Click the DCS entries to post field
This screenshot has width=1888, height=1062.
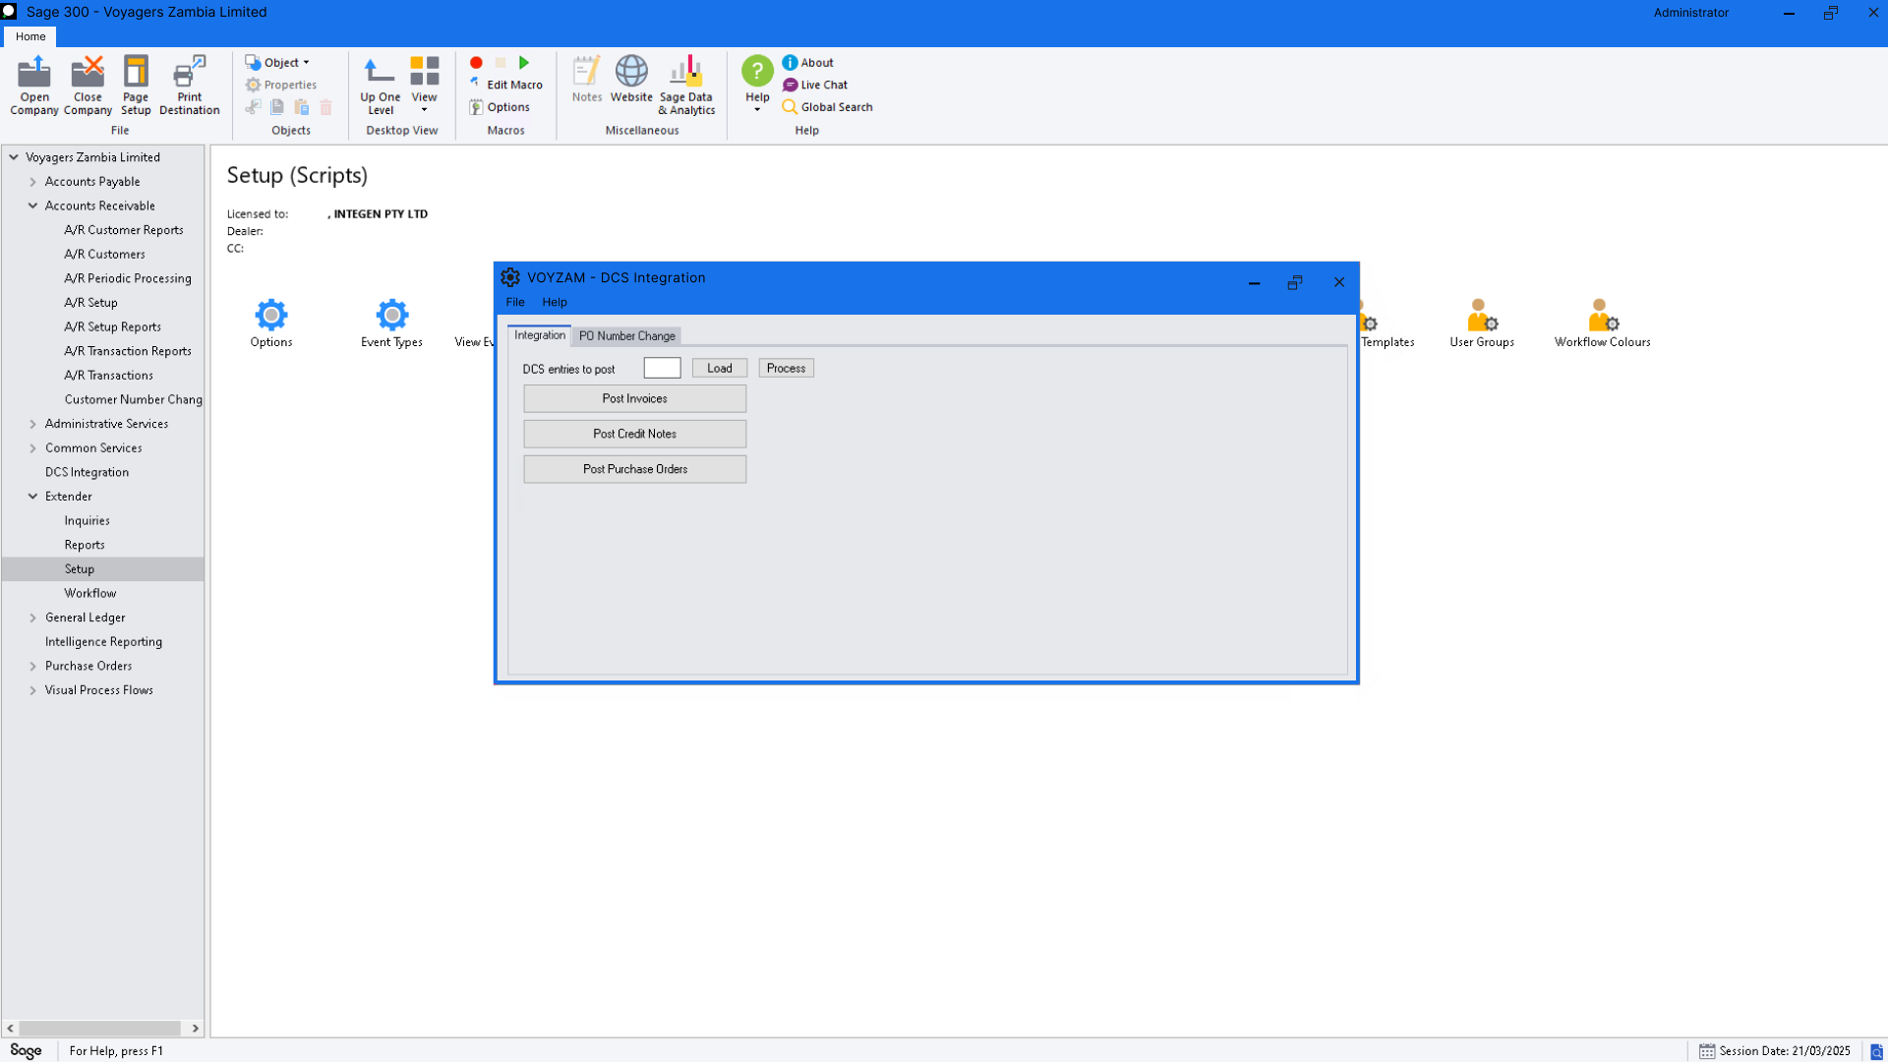coord(662,369)
